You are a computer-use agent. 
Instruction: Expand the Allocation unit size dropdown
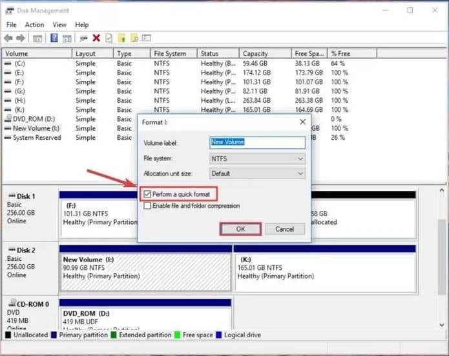coord(257,173)
